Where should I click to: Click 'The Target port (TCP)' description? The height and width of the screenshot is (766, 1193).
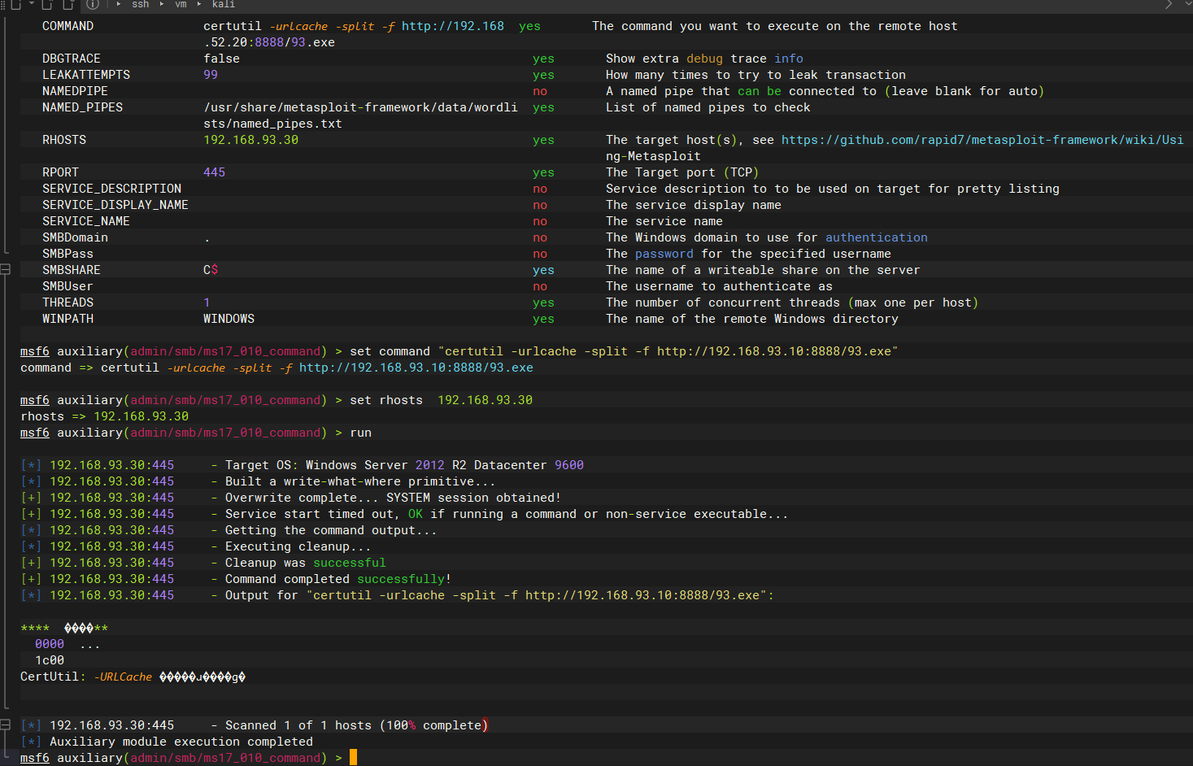point(682,172)
